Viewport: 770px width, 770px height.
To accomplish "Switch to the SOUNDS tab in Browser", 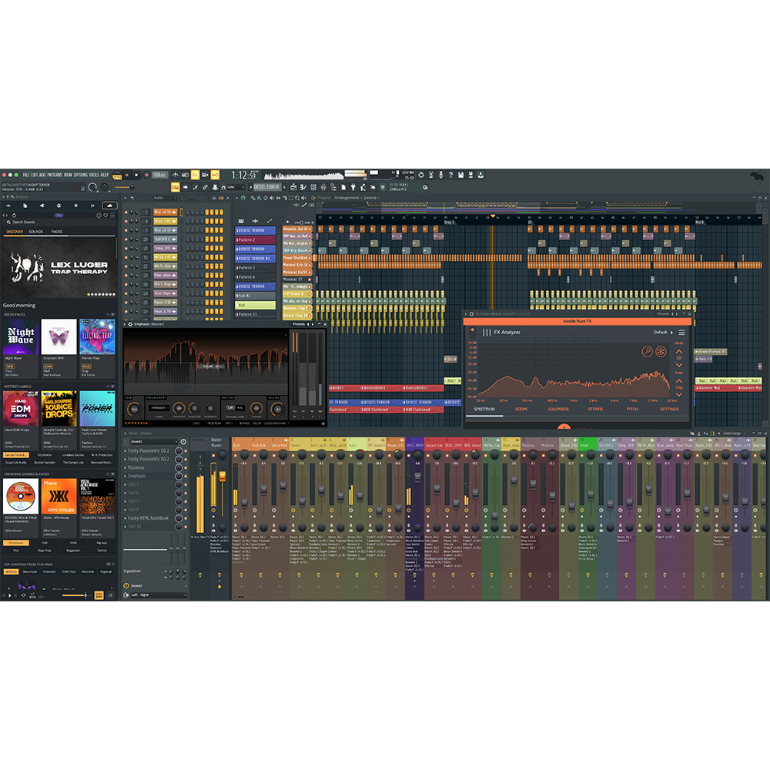I will [36, 232].
